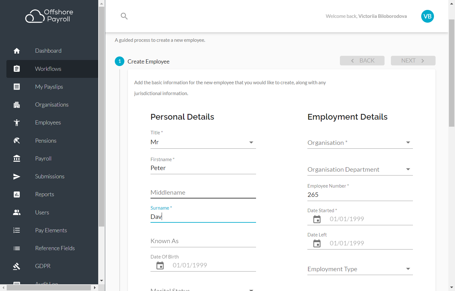Expand the Employment Type dropdown
Image resolution: width=455 pixels, height=291 pixels.
(x=360, y=269)
